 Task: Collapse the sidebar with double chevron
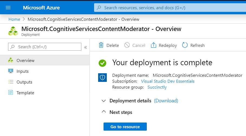85,47
